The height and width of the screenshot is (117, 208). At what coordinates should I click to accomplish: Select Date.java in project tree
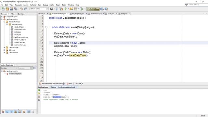[17, 32]
